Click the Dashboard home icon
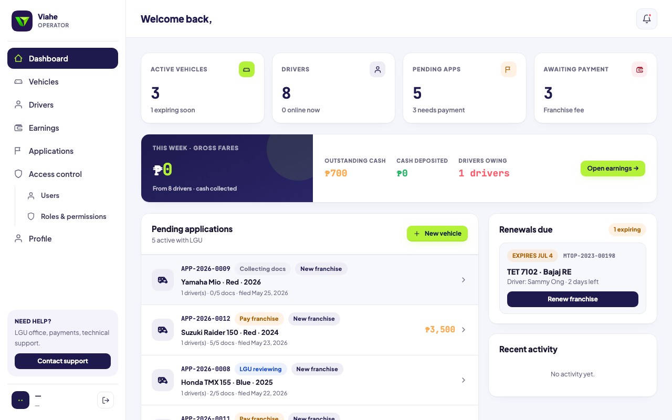 18,58
